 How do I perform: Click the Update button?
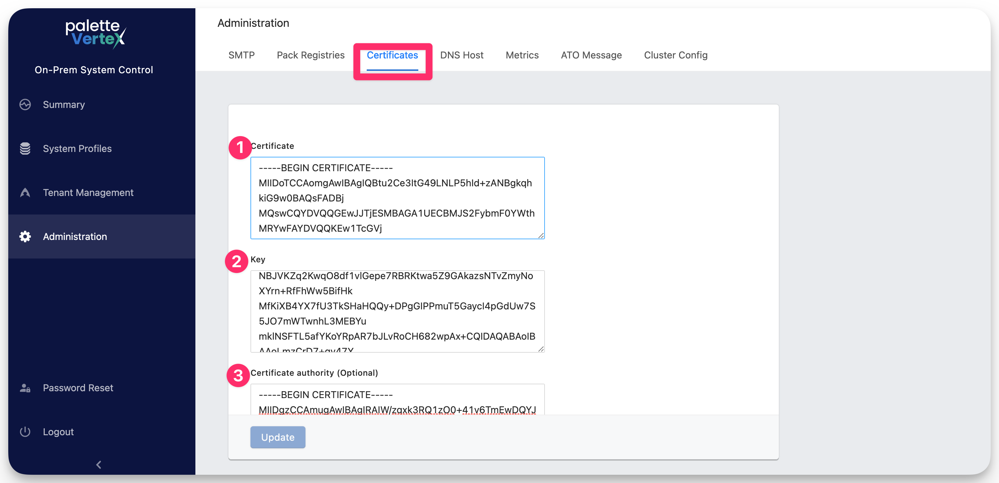tap(278, 437)
